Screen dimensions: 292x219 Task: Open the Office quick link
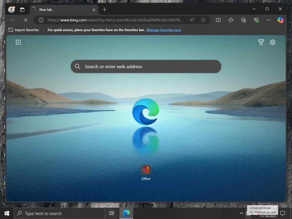146,173
